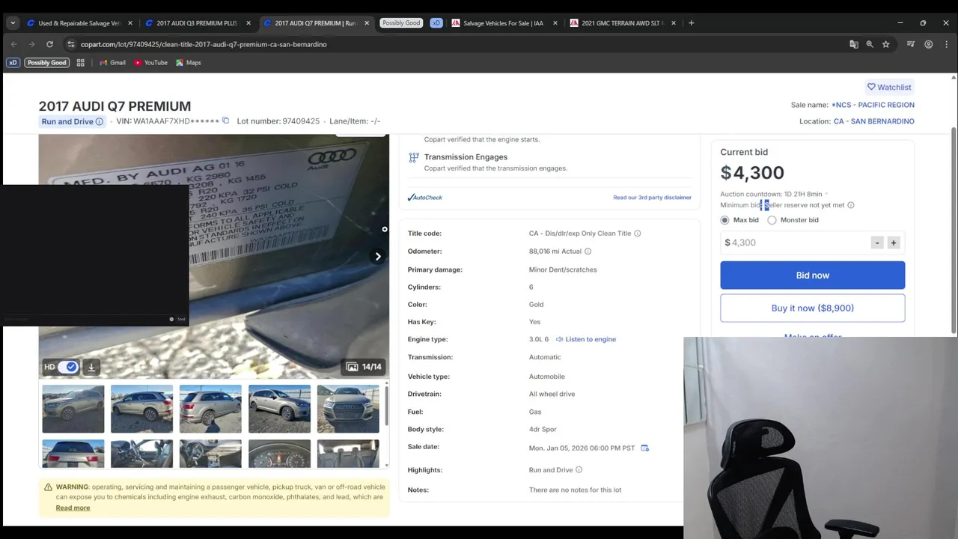Go back in browser history

tap(13, 44)
